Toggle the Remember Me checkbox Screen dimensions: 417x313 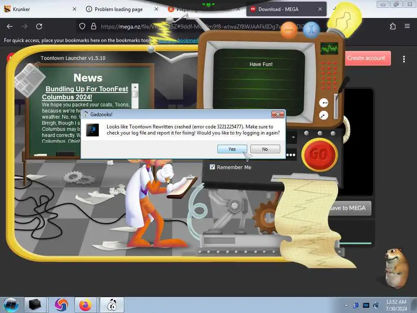(212, 167)
